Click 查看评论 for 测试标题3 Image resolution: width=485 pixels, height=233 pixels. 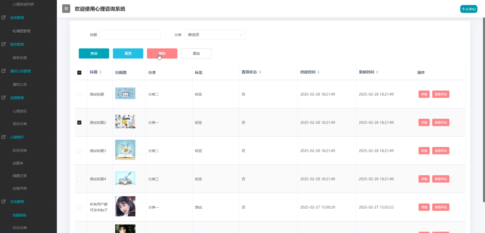[441, 151]
